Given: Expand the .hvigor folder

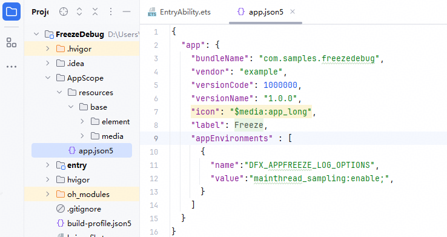Looking at the screenshot, I should [x=48, y=48].
